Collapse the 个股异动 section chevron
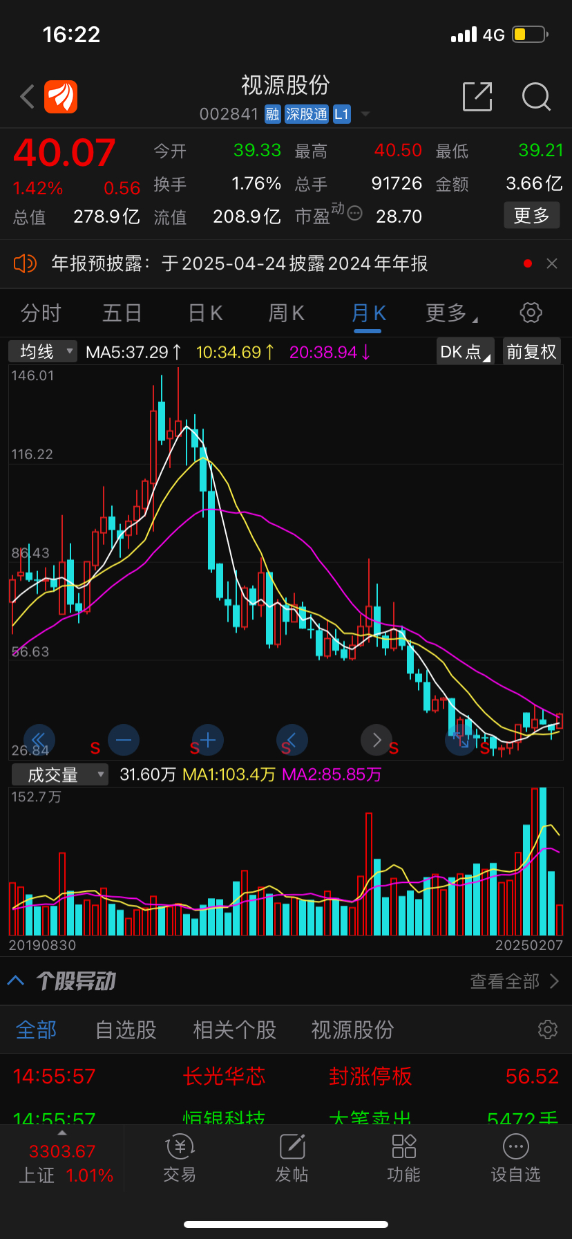This screenshot has height=1239, width=572. (x=16, y=980)
